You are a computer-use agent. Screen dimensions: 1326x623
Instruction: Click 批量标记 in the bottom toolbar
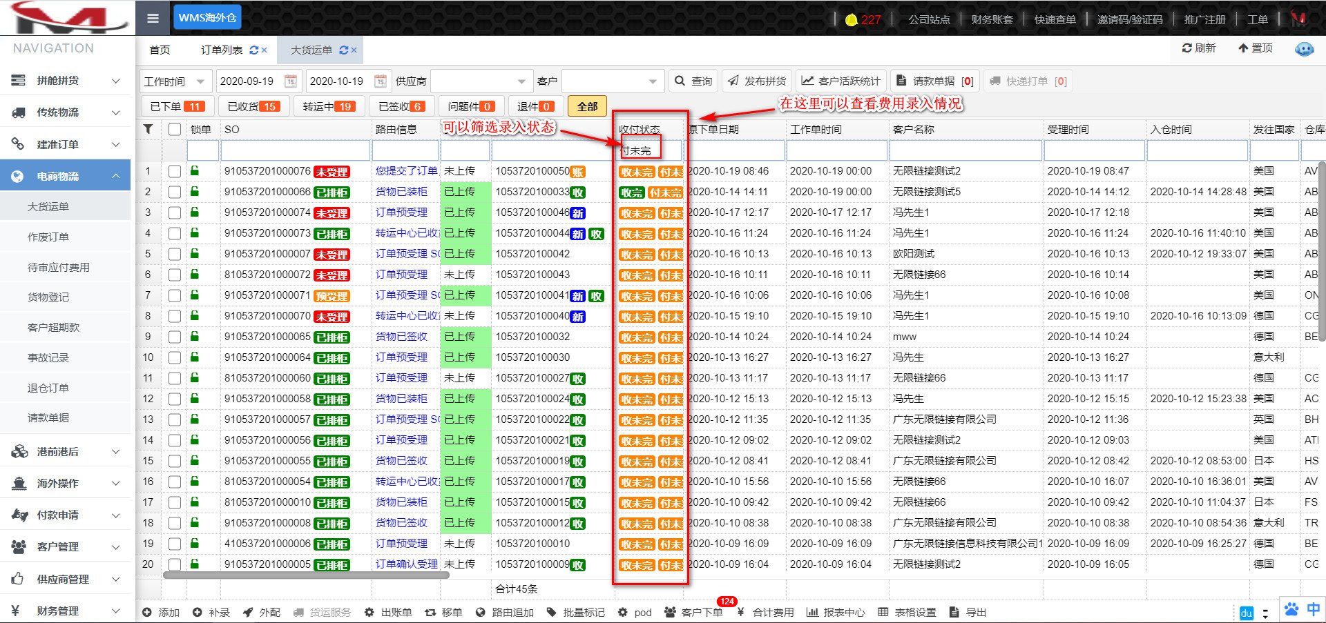575,612
